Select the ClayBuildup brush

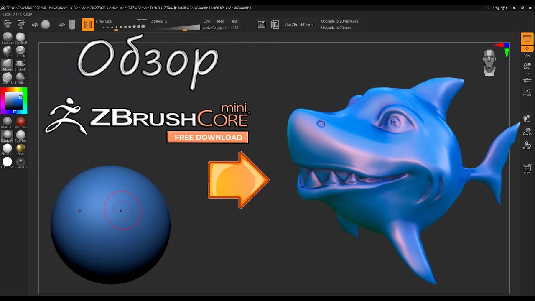tap(20, 38)
